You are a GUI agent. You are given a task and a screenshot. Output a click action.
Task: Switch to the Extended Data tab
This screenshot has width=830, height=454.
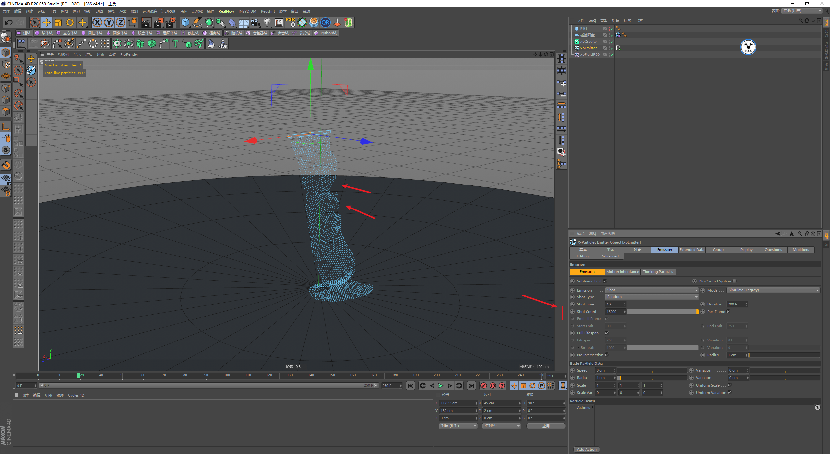692,250
